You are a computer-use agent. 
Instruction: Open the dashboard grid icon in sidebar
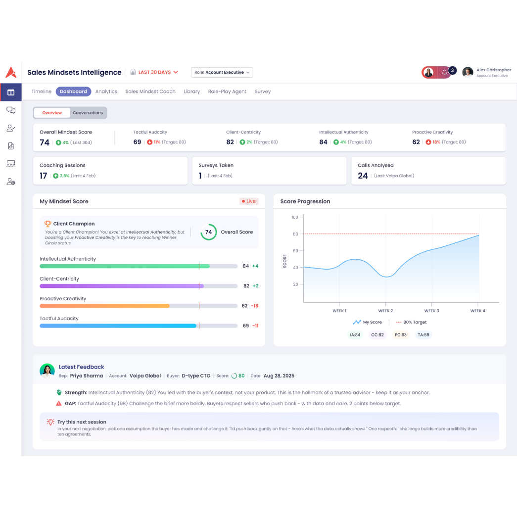(11, 93)
